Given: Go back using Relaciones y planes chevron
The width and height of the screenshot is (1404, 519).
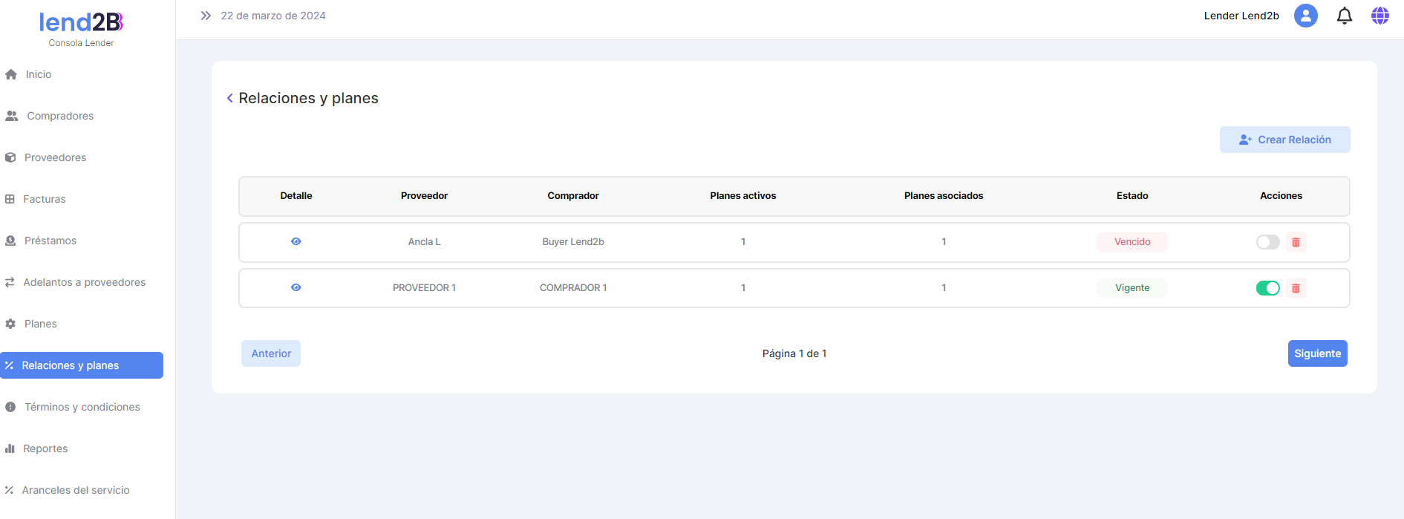Looking at the screenshot, I should tap(230, 98).
